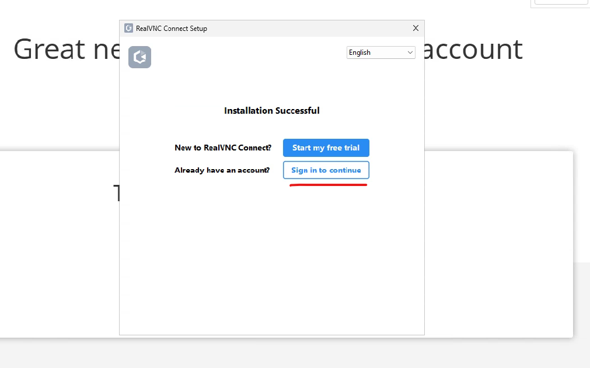The width and height of the screenshot is (590, 368).
Task: Click the RealVNC Connect Setup window title
Action: click(172, 29)
